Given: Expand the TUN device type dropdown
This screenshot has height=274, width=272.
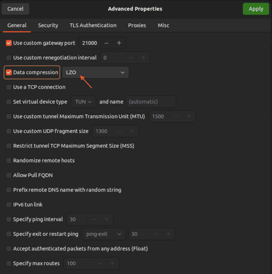Looking at the screenshot, I should tap(84, 102).
